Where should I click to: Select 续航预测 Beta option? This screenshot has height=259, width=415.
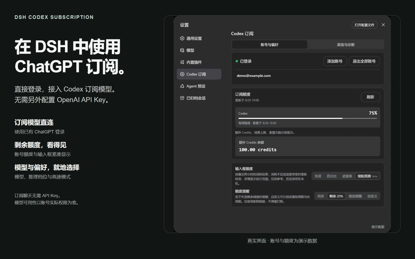point(368,176)
